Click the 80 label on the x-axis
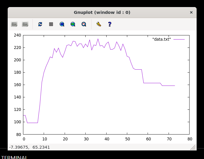 (190, 139)
